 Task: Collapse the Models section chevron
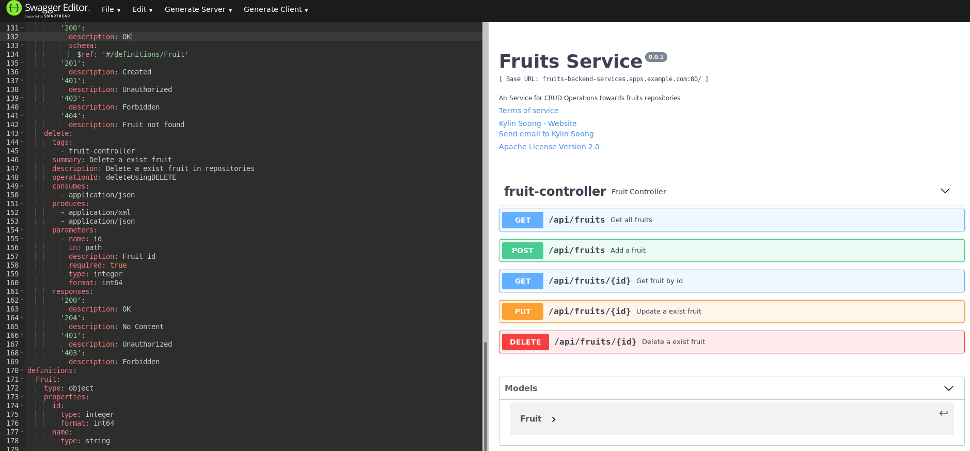pyautogui.click(x=949, y=388)
